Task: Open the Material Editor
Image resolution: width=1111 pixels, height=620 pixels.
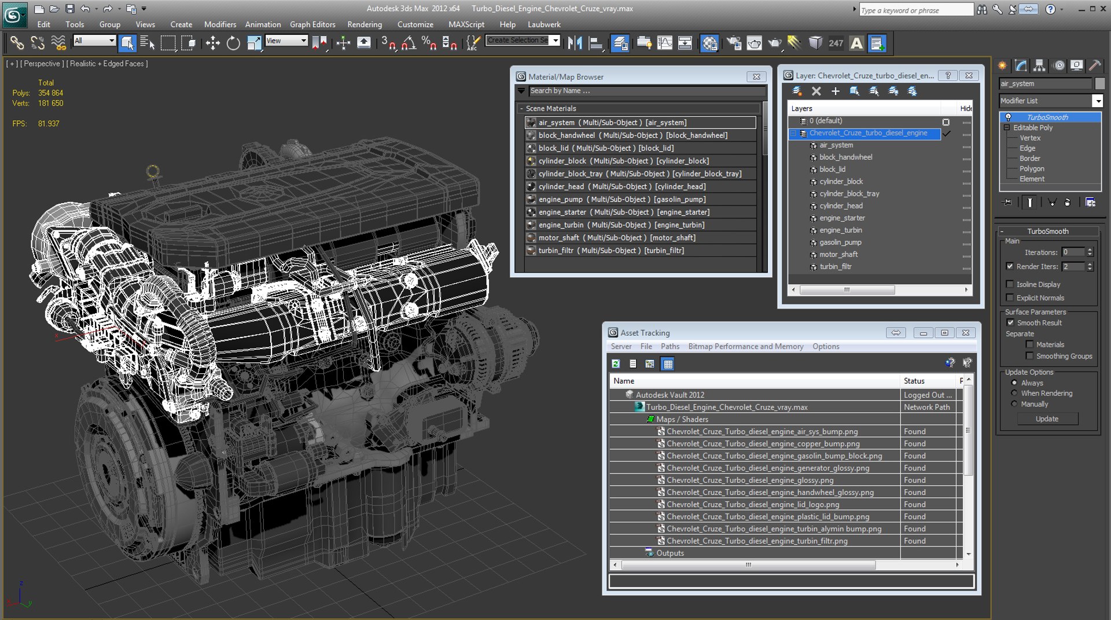Action: pyautogui.click(x=709, y=43)
